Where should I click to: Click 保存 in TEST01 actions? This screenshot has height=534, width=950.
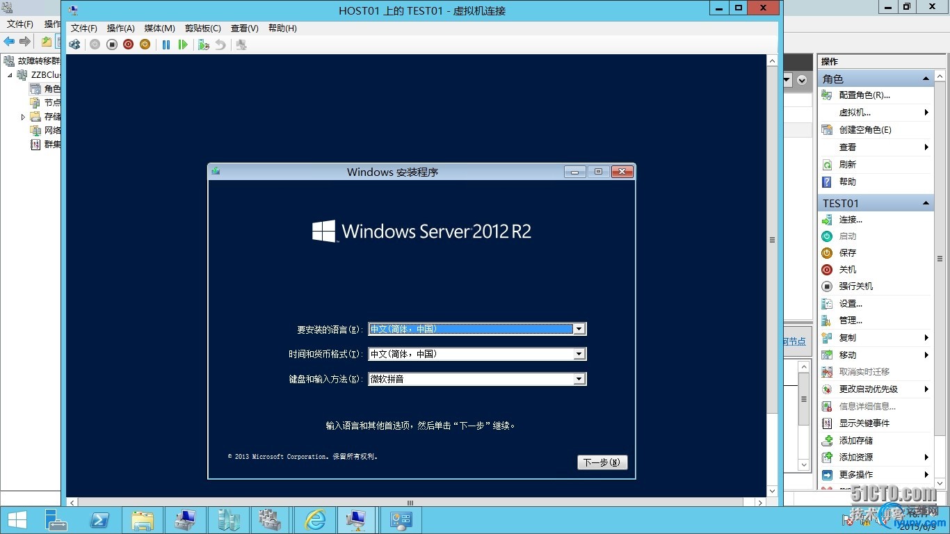pos(848,253)
